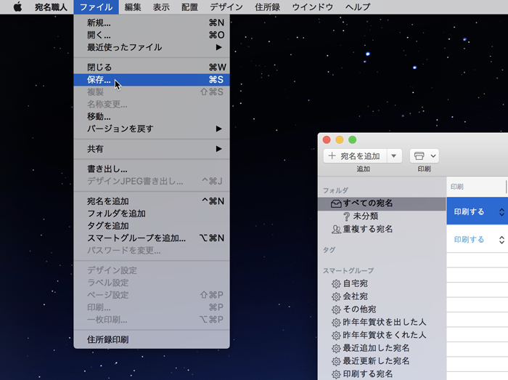This screenshot has width=508, height=380.
Task: Open 最近追加した宛名 smart group
Action: 374,348
